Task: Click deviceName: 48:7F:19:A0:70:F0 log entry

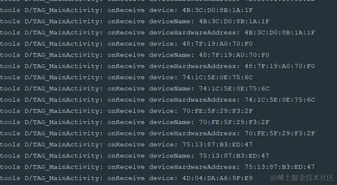Action: [x=134, y=55]
